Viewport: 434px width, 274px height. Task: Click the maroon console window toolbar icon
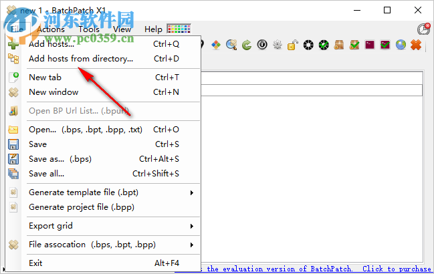tap(370, 45)
